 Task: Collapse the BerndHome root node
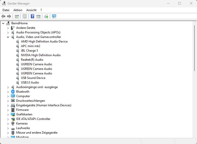pos(3,23)
